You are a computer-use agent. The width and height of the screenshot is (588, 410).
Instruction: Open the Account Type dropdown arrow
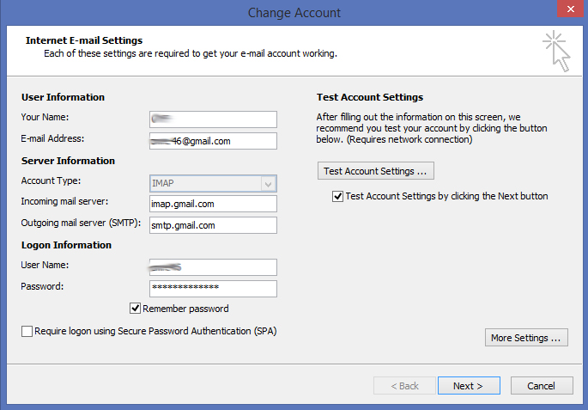pyautogui.click(x=269, y=183)
